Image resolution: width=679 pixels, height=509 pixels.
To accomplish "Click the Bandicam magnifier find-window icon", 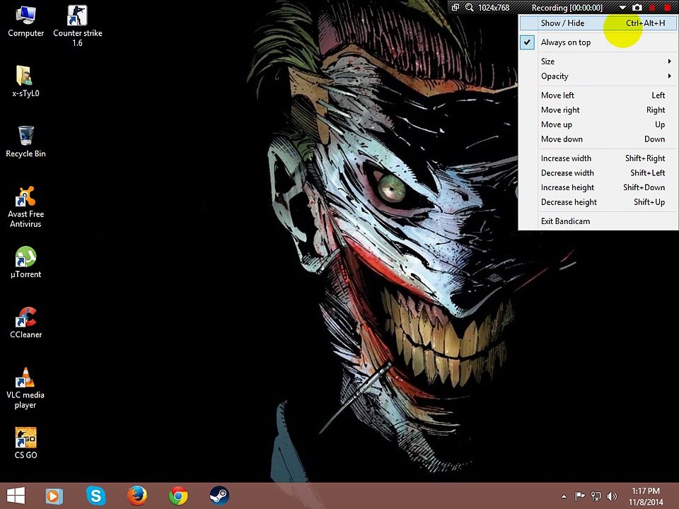I will click(x=469, y=7).
